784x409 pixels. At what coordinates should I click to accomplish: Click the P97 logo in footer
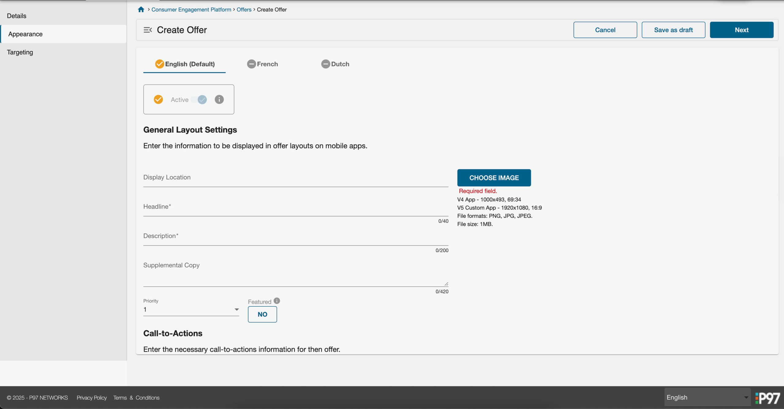767,398
